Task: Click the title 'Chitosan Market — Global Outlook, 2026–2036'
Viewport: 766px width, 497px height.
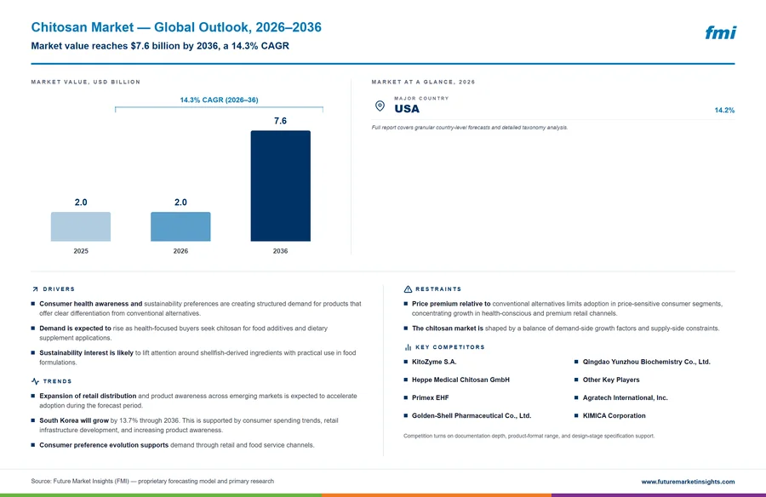Action: 176,27
